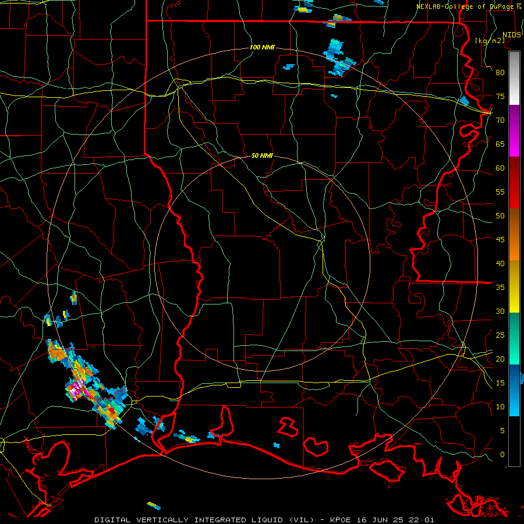Image resolution: width=524 pixels, height=524 pixels.
Task: Click the 70 value on the color scale
Action: [x=500, y=121]
